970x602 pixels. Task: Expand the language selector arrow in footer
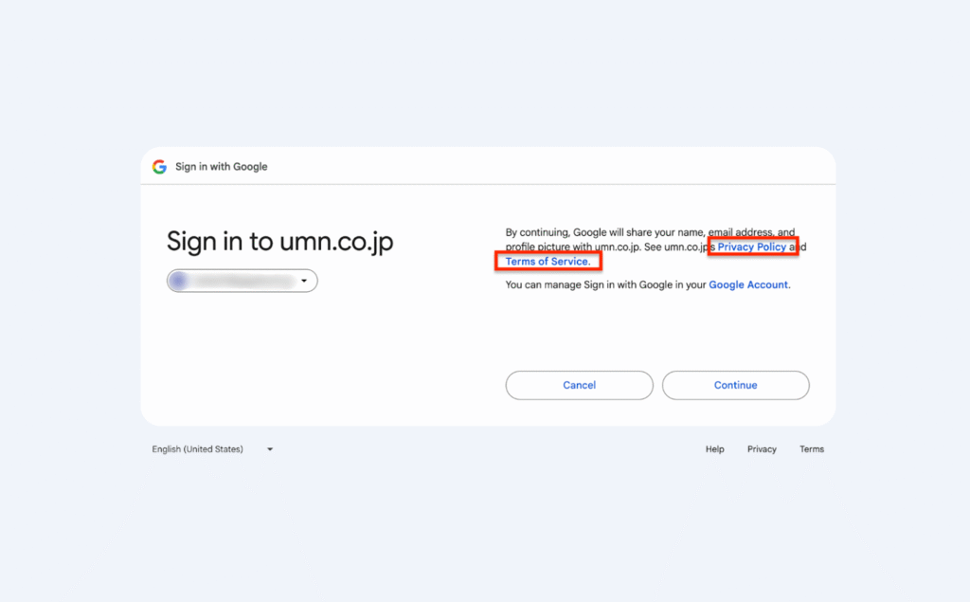(x=270, y=449)
